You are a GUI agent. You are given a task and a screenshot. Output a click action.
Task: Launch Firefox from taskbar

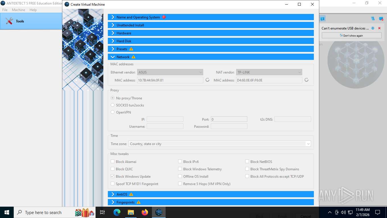coord(145,212)
